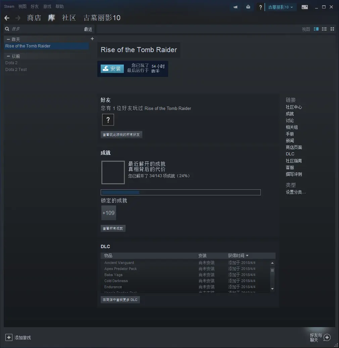
Task: Click the DLC list scrollbar thumb
Action: tap(272, 270)
